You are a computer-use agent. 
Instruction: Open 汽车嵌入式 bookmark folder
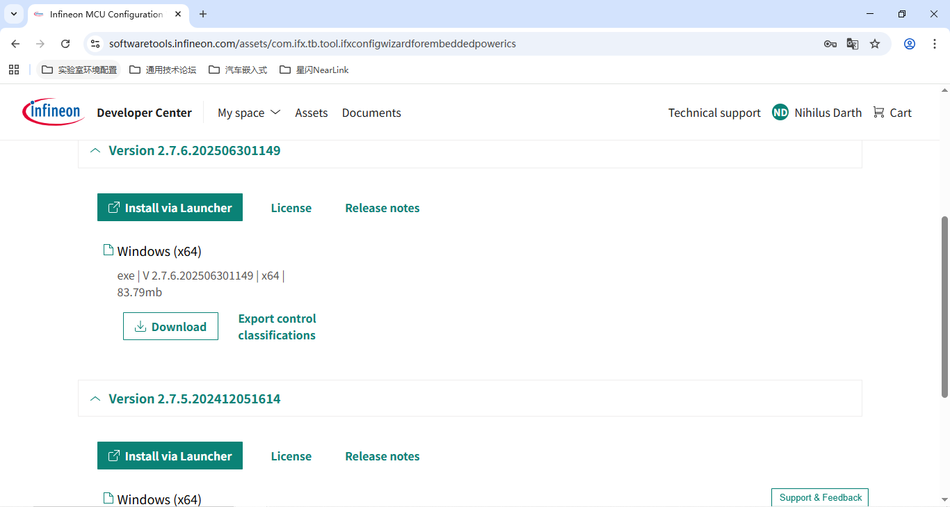pyautogui.click(x=237, y=70)
